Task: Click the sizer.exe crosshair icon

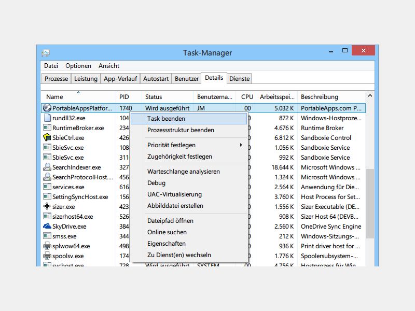Action: [x=47, y=206]
